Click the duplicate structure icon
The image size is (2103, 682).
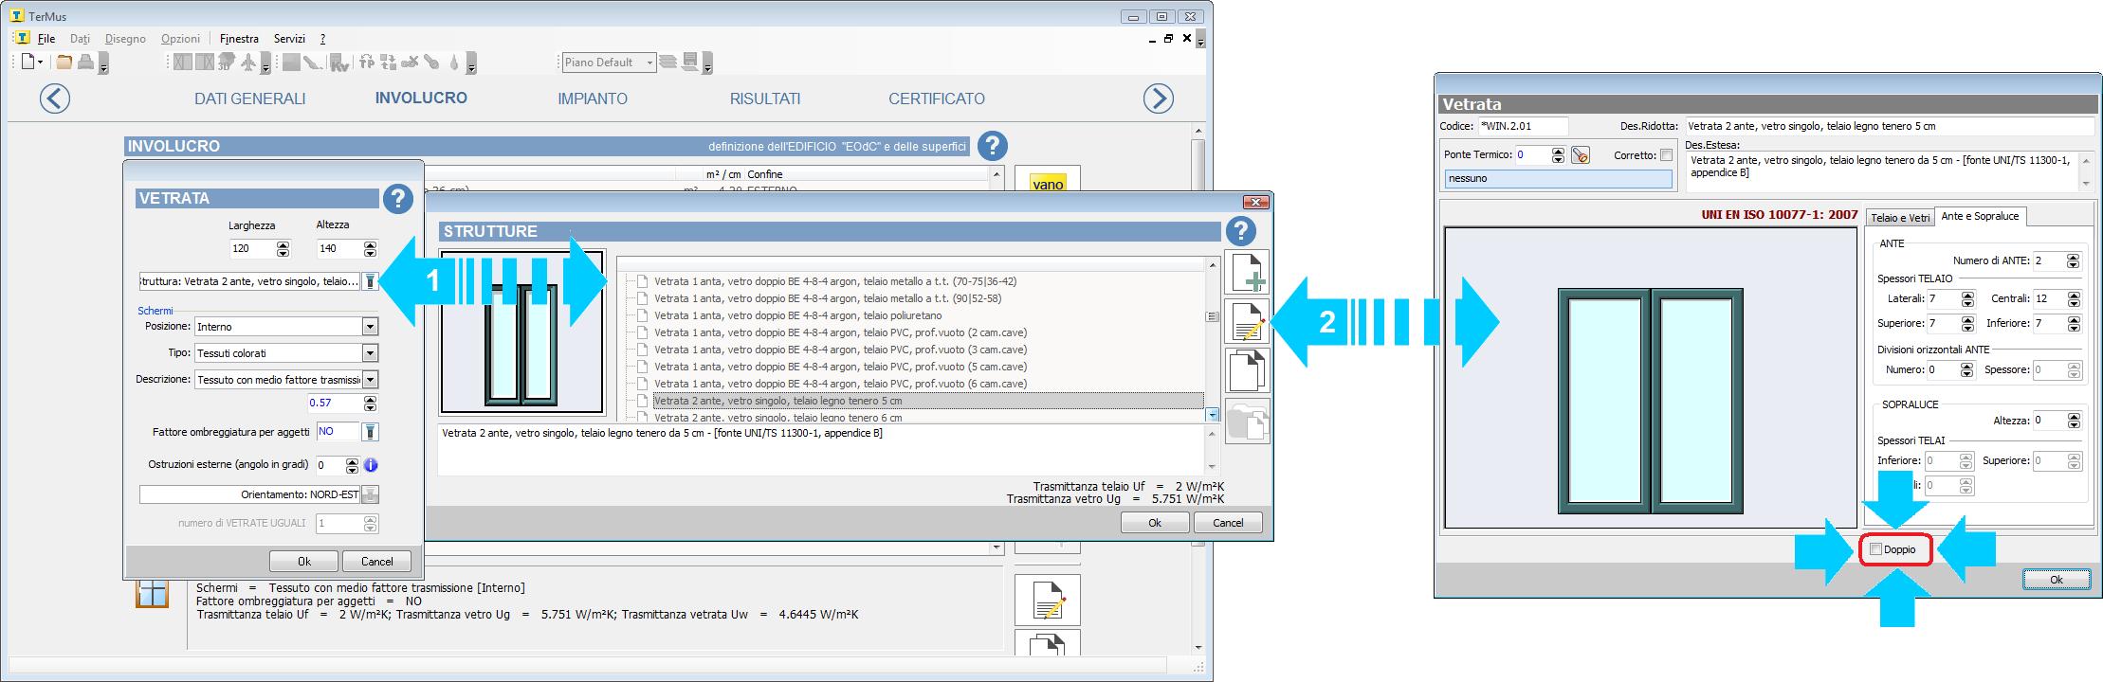(x=1248, y=370)
